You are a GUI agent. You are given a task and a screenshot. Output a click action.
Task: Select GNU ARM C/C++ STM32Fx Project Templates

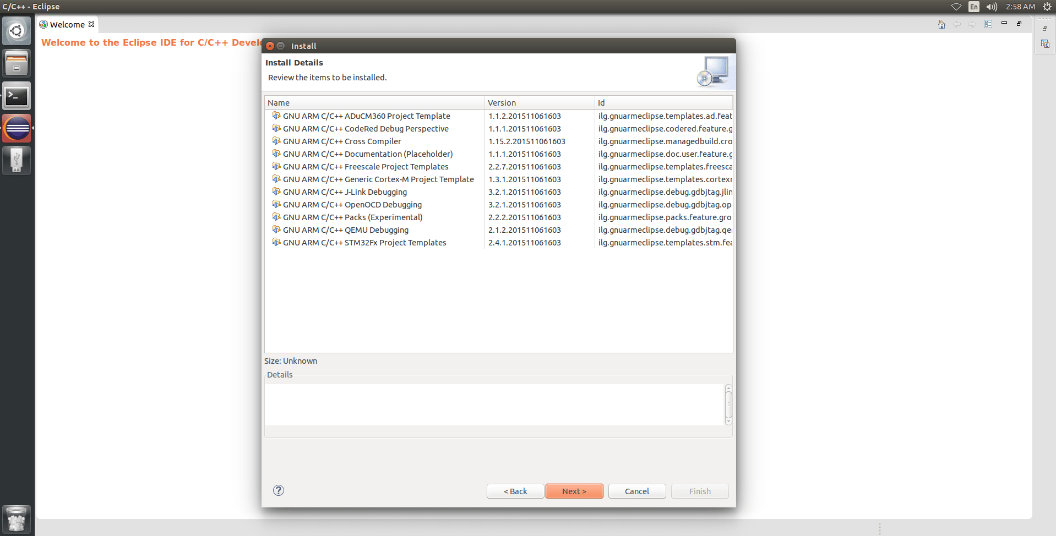tap(364, 243)
